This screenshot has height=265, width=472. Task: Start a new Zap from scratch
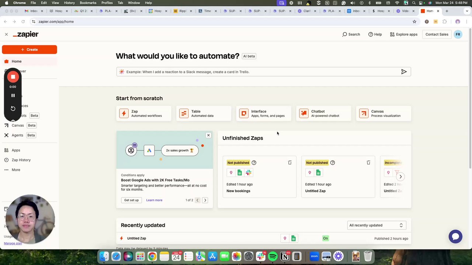144,113
